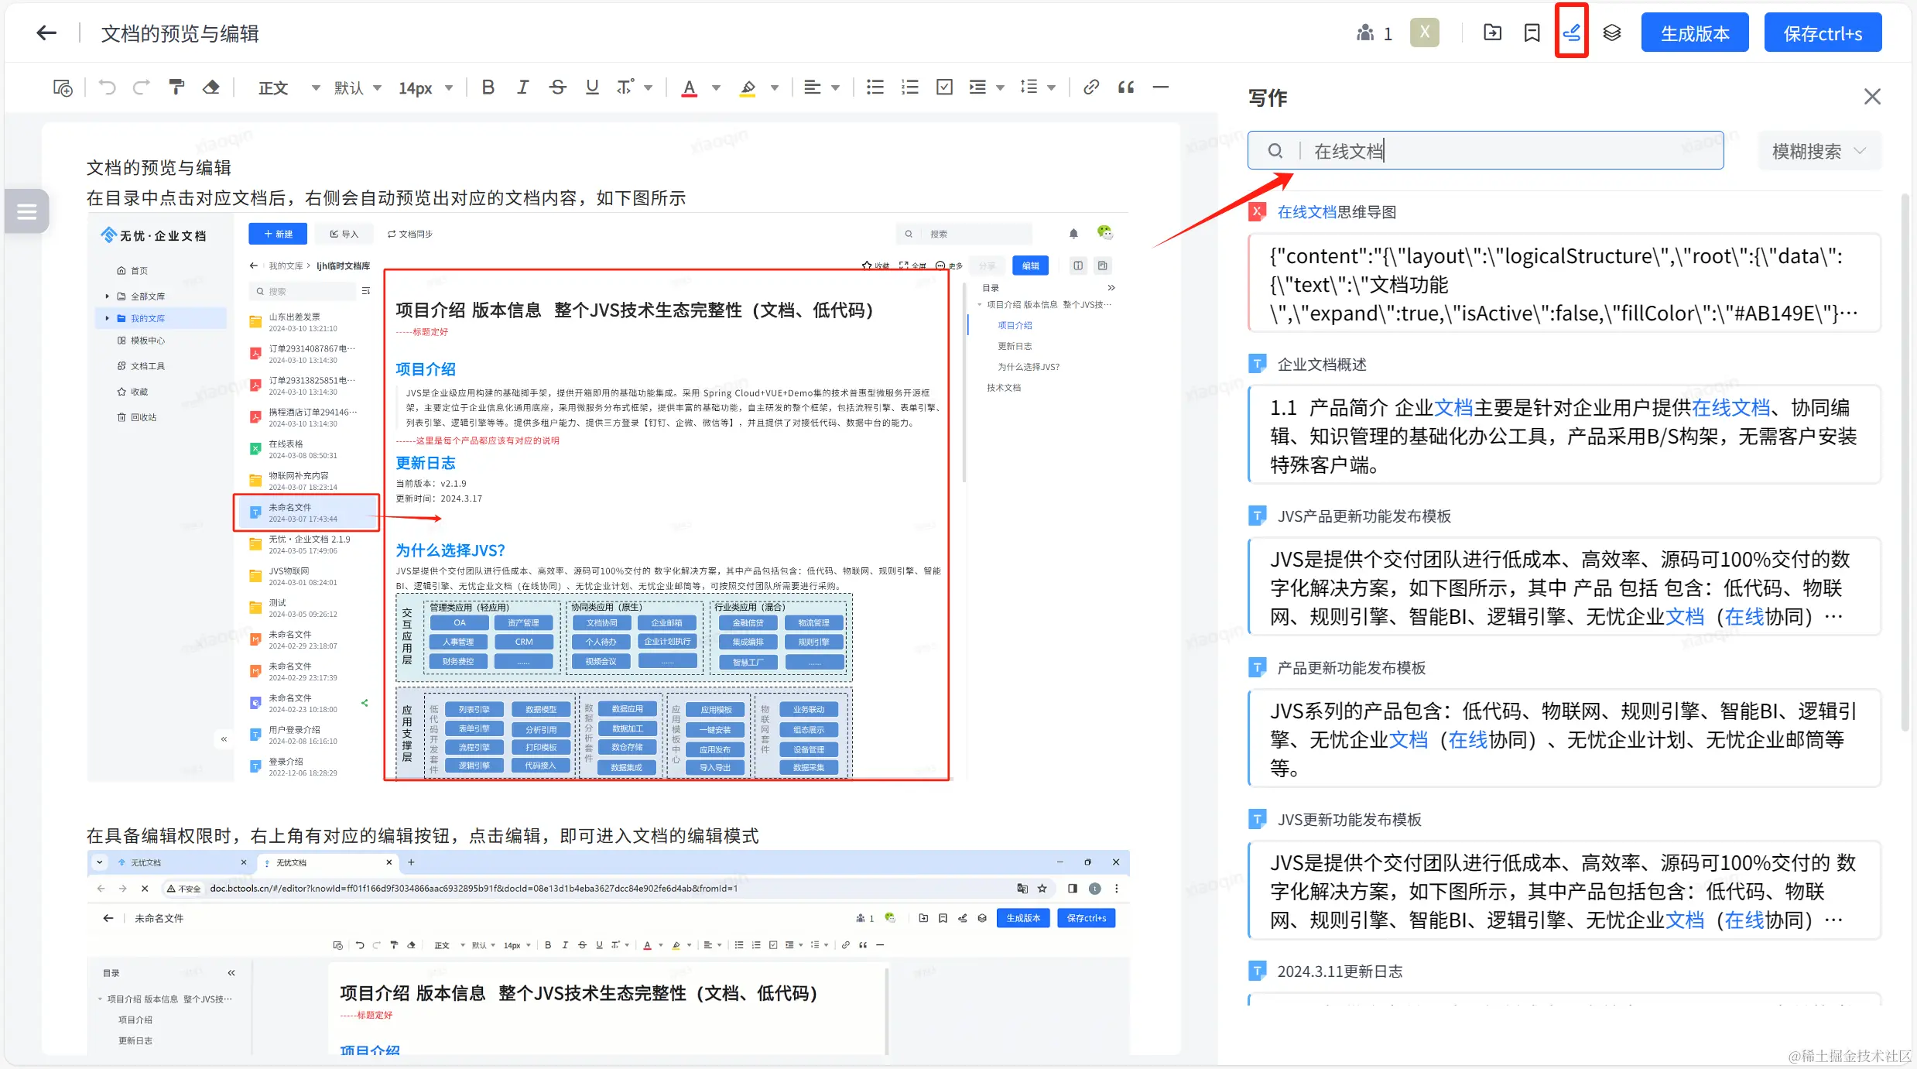Click the undo arrow icon
The width and height of the screenshot is (1917, 1069).
point(108,87)
